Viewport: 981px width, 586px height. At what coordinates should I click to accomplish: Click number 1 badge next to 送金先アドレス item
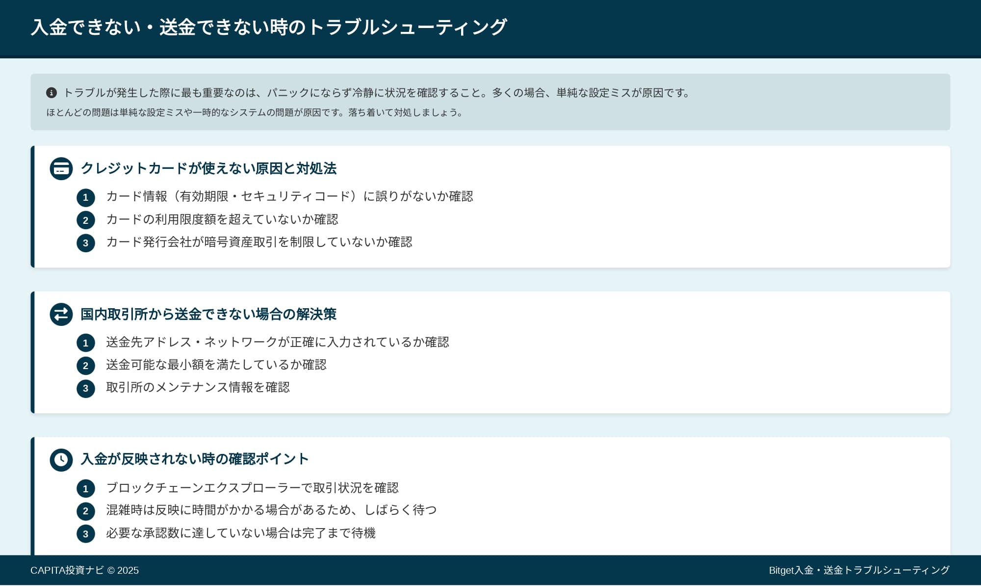tap(86, 343)
